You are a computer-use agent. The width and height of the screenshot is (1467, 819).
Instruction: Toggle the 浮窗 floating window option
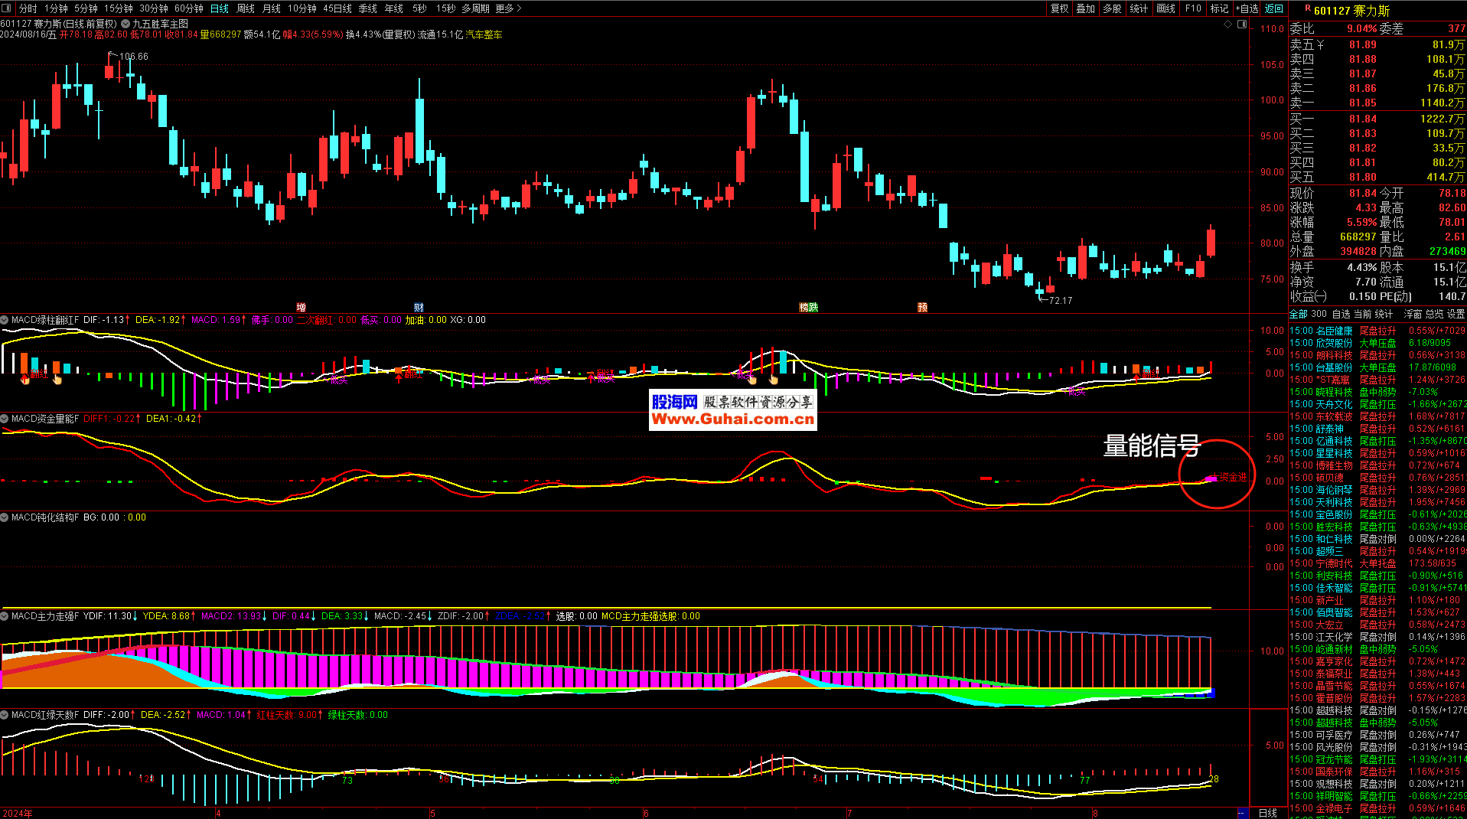tap(1413, 314)
